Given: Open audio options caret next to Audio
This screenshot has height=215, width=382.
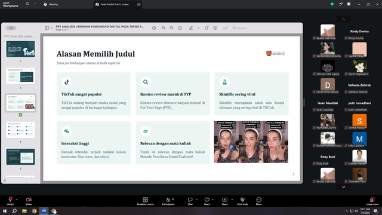Looking at the screenshot, I should point(17,199).
